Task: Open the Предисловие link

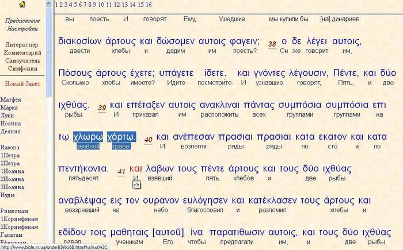Action: [x=22, y=20]
